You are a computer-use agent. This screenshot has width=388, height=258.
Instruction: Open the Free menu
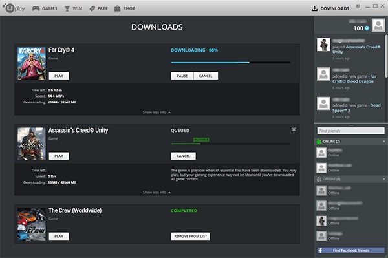point(98,8)
